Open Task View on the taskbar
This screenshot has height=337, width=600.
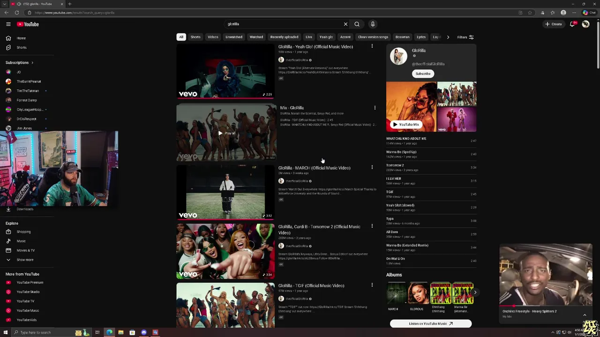pos(97,332)
